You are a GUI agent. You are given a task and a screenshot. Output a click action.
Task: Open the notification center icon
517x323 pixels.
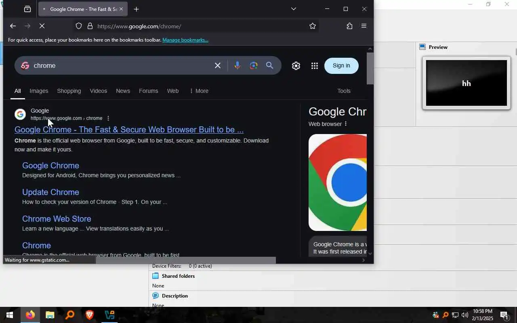[x=504, y=315]
